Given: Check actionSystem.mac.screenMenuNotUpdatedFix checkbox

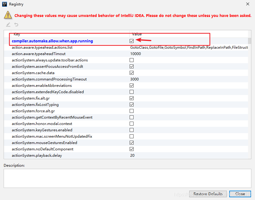Looking at the screenshot, I should (x=131, y=136).
